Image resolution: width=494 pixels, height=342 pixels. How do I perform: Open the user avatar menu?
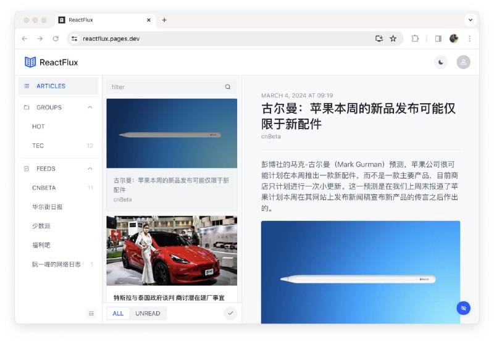tap(463, 62)
